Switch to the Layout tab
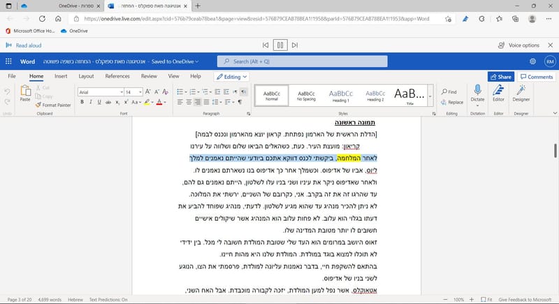The width and height of the screenshot is (559, 304). [x=86, y=76]
